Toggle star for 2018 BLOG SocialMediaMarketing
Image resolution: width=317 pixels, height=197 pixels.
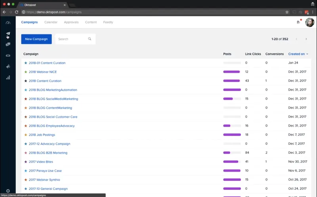coord(26,99)
